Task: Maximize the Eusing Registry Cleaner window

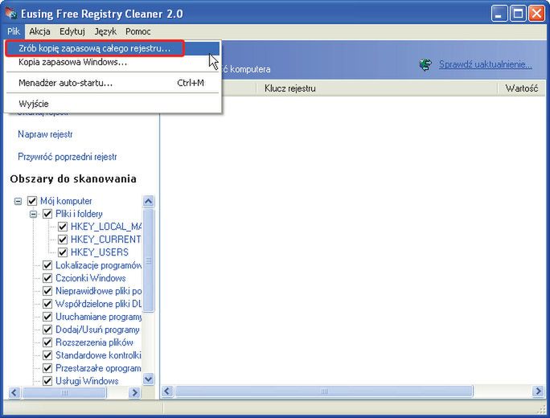Action: point(518,14)
